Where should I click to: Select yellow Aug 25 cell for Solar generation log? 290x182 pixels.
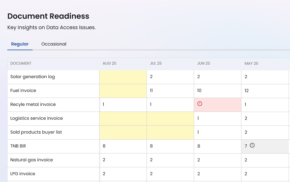click(123, 77)
